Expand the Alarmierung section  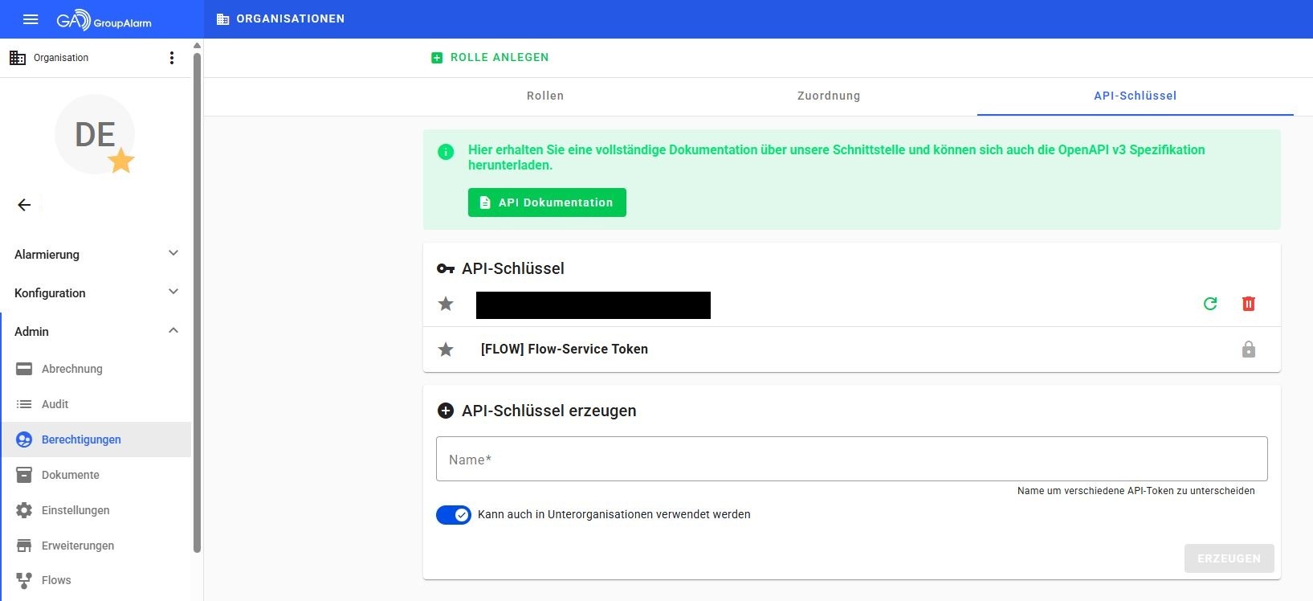(x=96, y=254)
